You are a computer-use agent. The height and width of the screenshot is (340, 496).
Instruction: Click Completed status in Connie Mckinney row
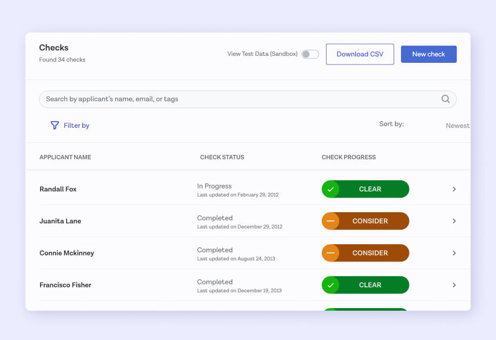click(x=215, y=250)
